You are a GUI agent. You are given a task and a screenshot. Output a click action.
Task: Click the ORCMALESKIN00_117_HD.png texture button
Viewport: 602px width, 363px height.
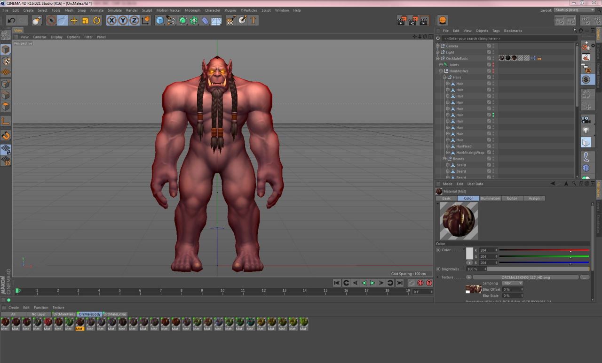(525, 277)
